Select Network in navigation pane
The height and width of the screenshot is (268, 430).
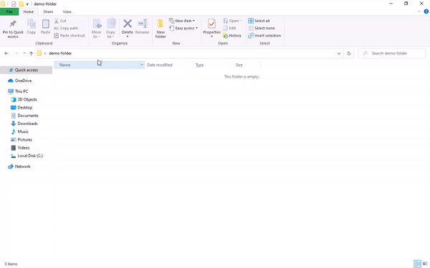[22, 167]
